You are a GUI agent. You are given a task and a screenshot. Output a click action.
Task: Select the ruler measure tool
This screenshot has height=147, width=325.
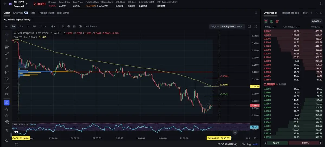click(7, 88)
